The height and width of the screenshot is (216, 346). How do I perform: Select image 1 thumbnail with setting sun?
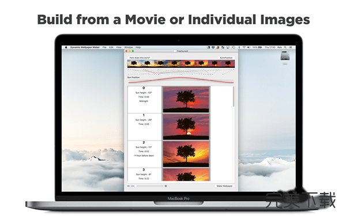click(186, 127)
